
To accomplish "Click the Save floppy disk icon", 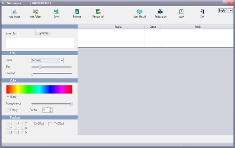I will [56, 11].
